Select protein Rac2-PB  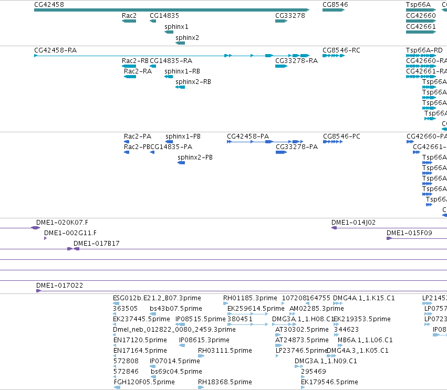coord(127,152)
